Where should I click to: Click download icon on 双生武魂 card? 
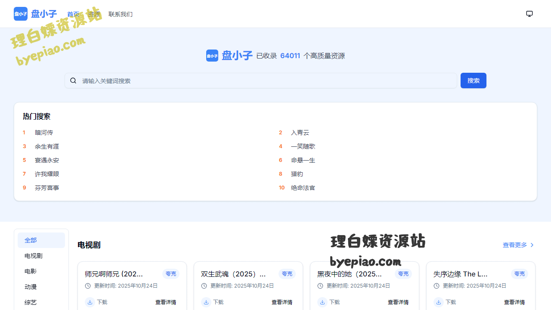(x=206, y=302)
